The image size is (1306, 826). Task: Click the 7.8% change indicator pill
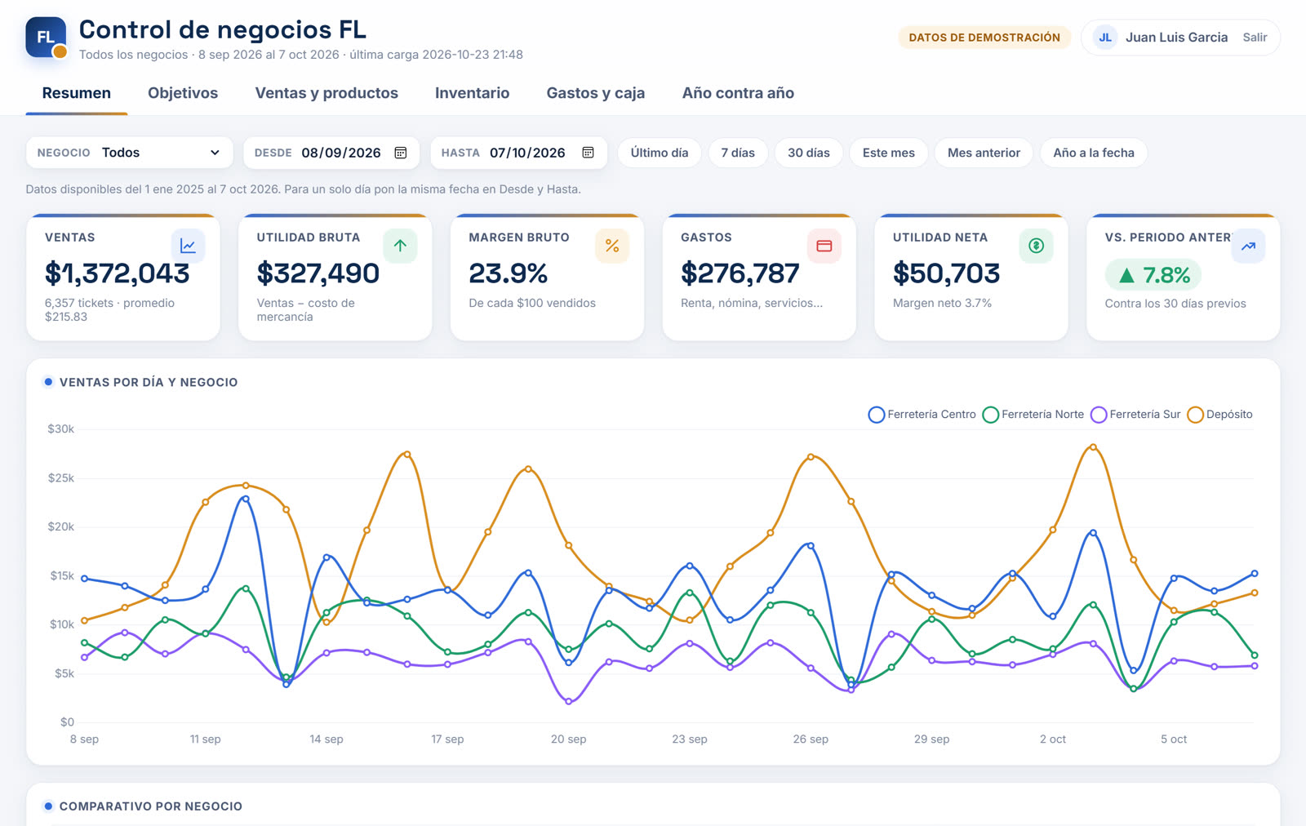point(1154,275)
